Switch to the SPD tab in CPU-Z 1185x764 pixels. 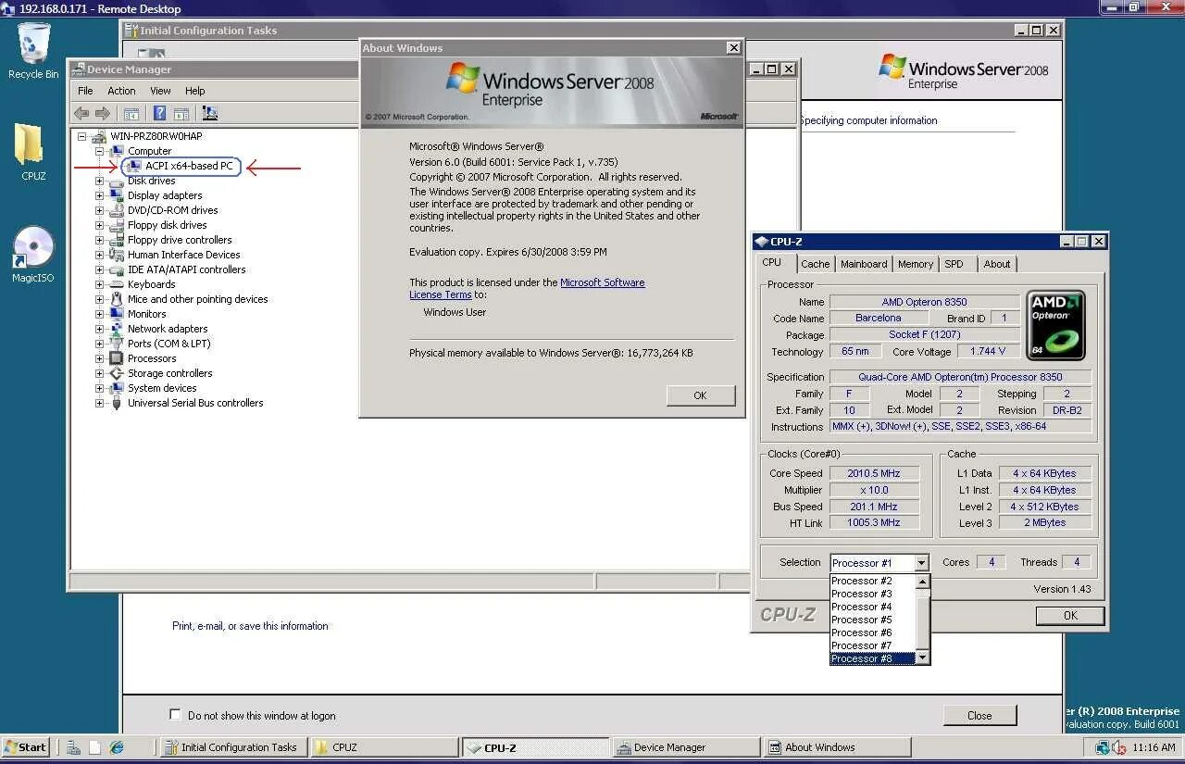click(x=954, y=264)
